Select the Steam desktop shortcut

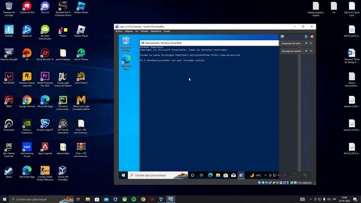click(9, 172)
